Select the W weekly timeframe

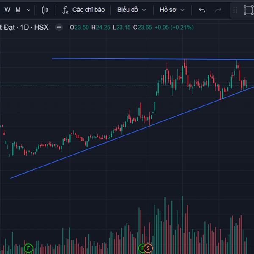[x=8, y=10]
